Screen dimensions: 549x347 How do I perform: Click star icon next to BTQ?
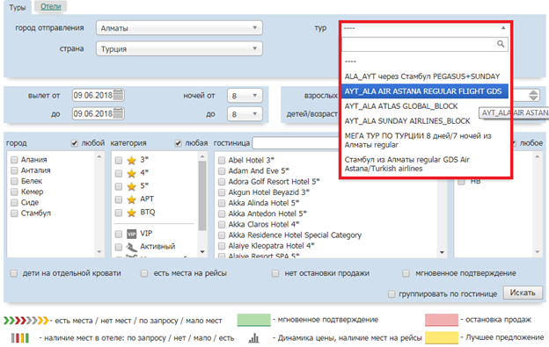132,213
